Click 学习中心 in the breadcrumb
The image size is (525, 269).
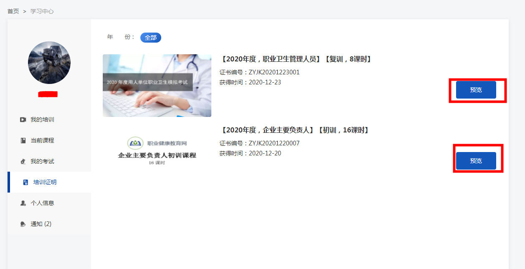[42, 11]
